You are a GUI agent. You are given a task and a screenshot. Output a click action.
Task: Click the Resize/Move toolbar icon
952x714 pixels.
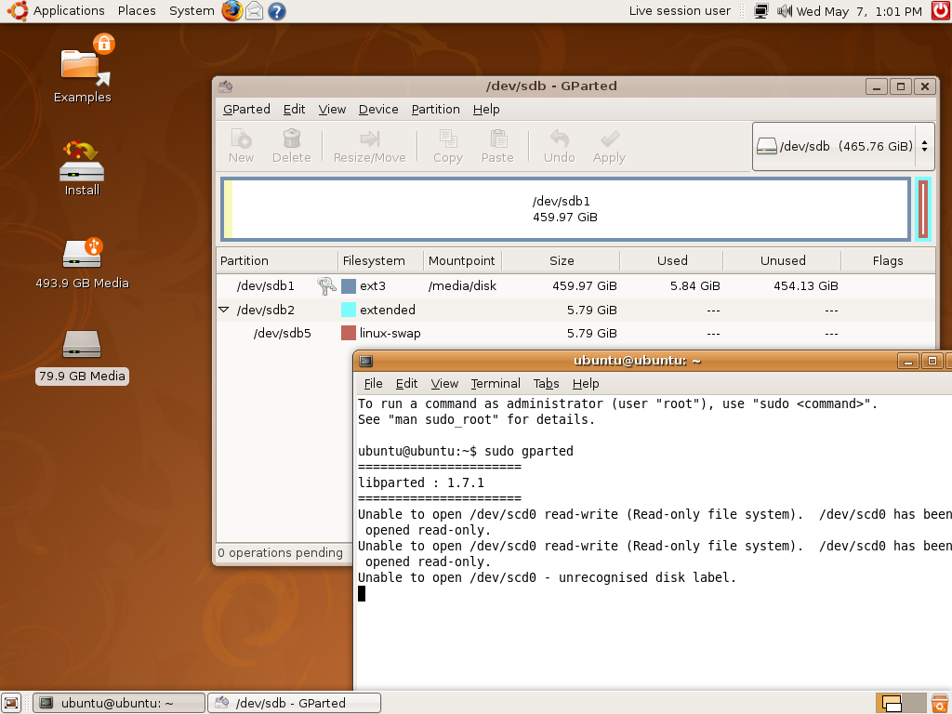click(369, 146)
